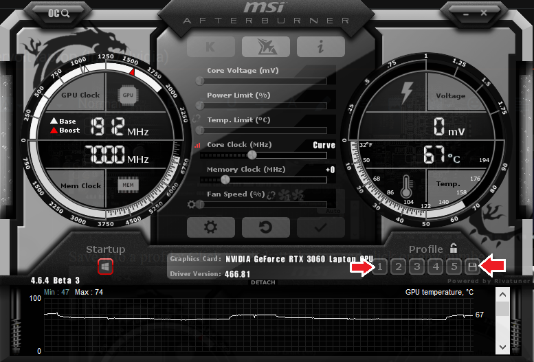Click the Fan Speed slider handle
Screen dimensions: 534x362
[200, 204]
